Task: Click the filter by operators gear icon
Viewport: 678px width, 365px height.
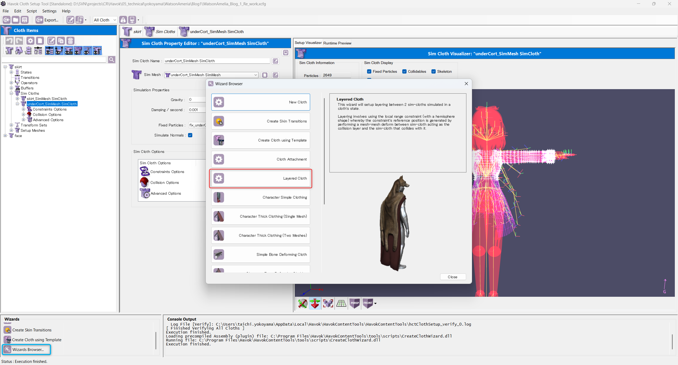Action: click(x=19, y=51)
